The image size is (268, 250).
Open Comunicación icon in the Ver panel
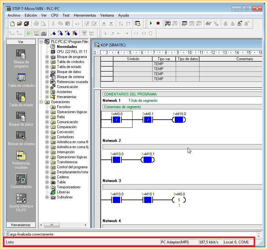21,179
